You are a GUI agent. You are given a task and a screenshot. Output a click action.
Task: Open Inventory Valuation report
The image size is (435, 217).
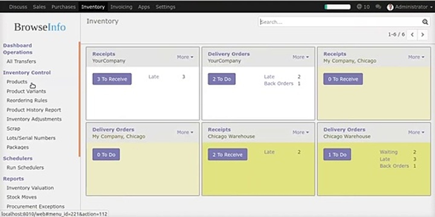tap(30, 188)
